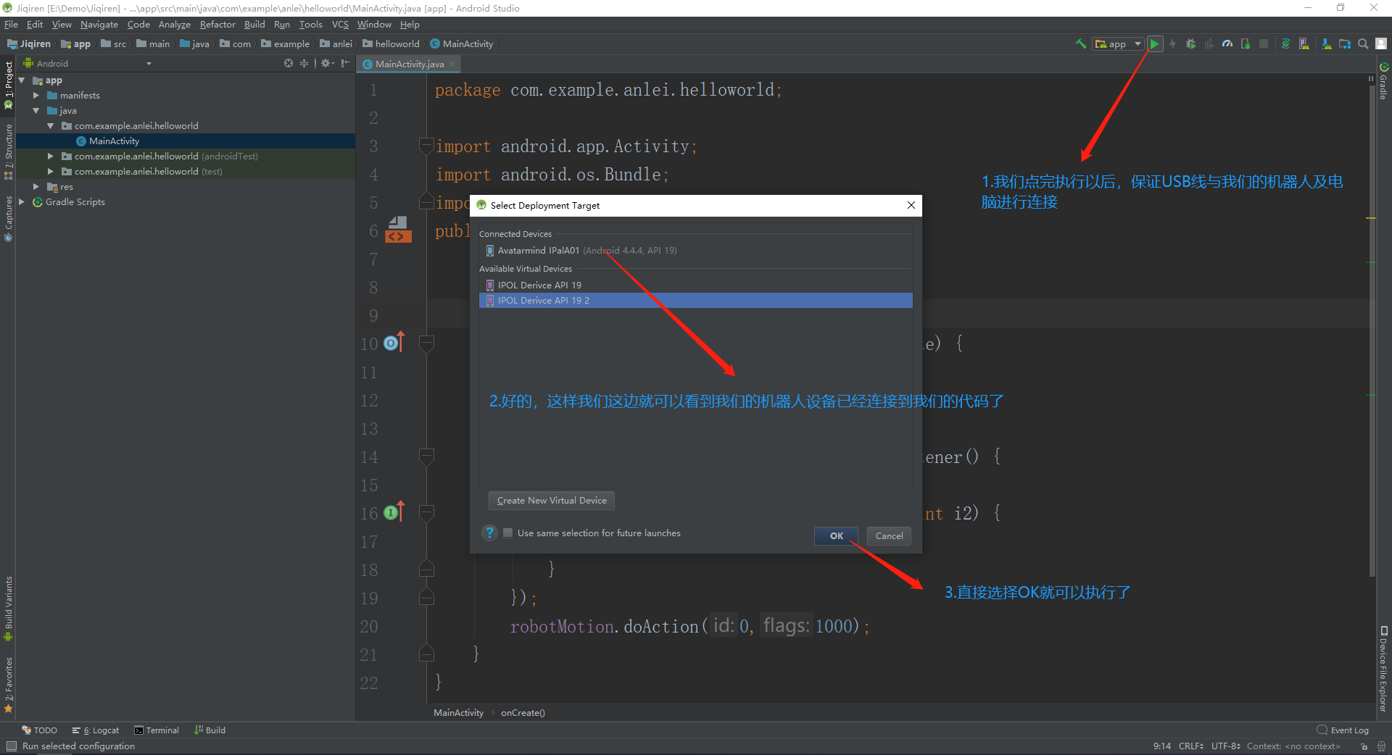Image resolution: width=1392 pixels, height=755 pixels.
Task: Click the help question mark icon in dialog
Action: click(x=490, y=533)
